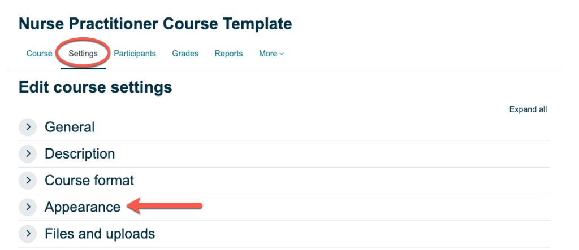This screenshot has width=579, height=250.
Task: Click the Files and uploads heading
Action: click(100, 234)
